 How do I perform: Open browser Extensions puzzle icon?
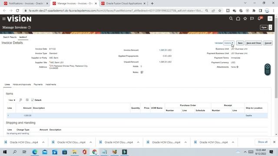coord(254,10)
